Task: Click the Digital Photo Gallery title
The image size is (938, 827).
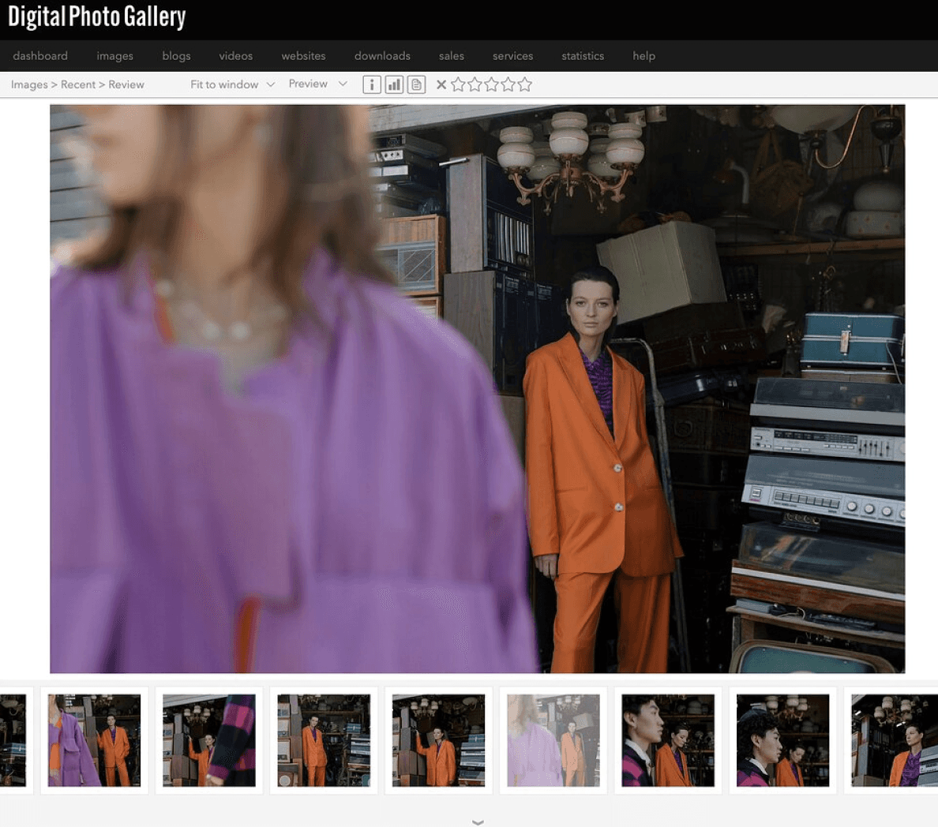Action: coord(97,17)
